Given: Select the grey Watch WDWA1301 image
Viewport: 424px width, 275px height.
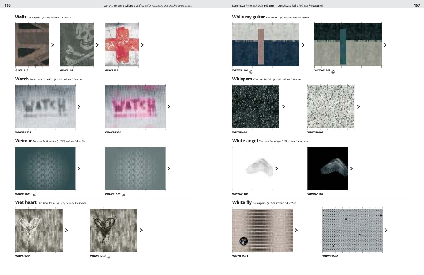Looking at the screenshot, I should 45,106.
